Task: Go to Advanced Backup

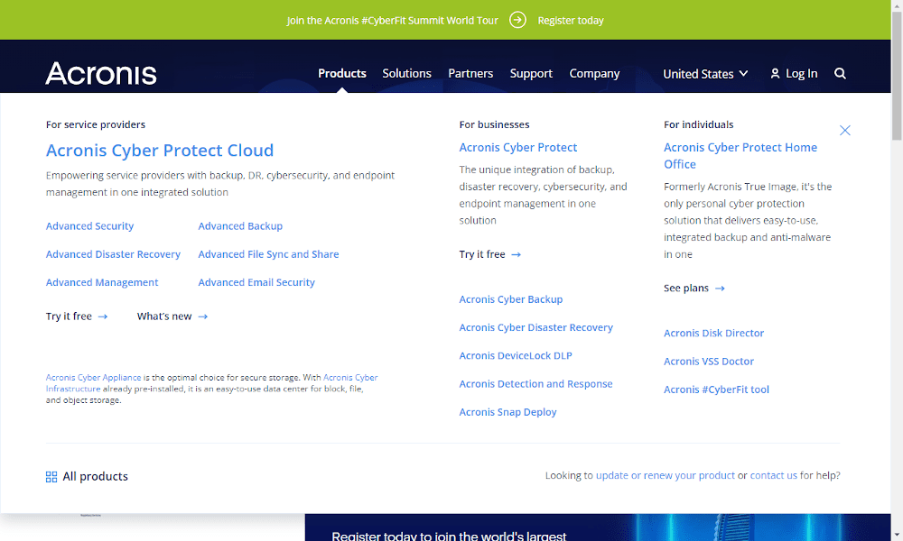Action: coord(240,226)
